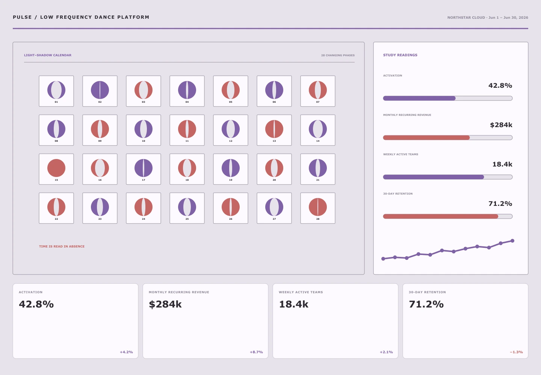Screen dimensions: 541x375
Task: Click the '71.2%' value in Study Readings
Action: pyautogui.click(x=500, y=204)
